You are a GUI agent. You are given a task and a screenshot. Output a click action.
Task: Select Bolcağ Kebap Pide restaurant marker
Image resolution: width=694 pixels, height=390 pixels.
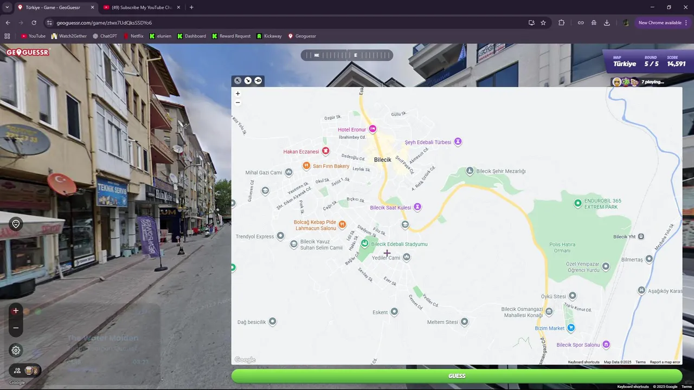point(342,225)
